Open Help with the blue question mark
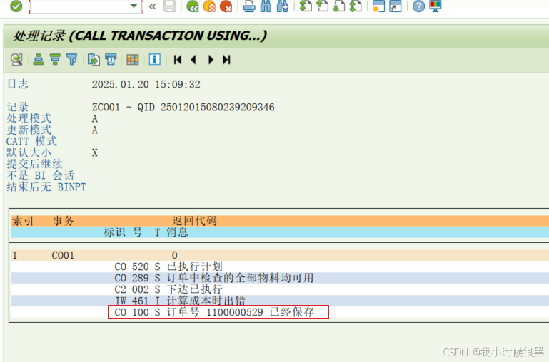The image size is (549, 362). coord(418,6)
